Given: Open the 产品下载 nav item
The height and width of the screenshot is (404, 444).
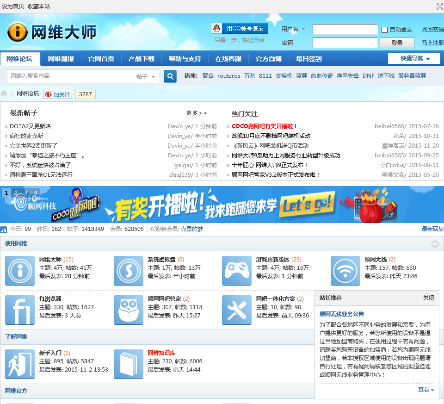Looking at the screenshot, I should click(x=142, y=59).
